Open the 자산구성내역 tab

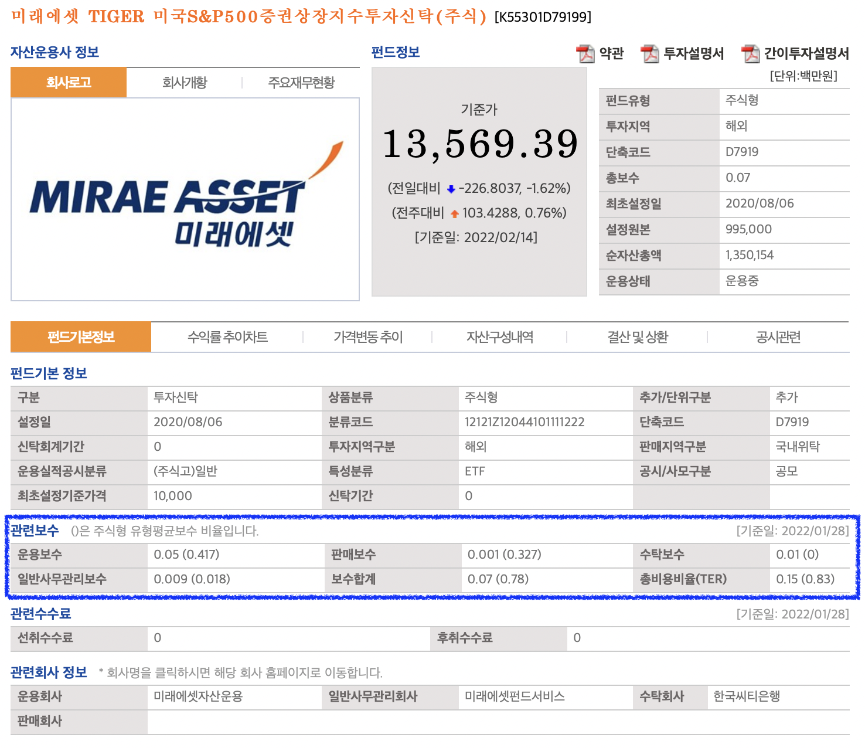pyautogui.click(x=500, y=337)
